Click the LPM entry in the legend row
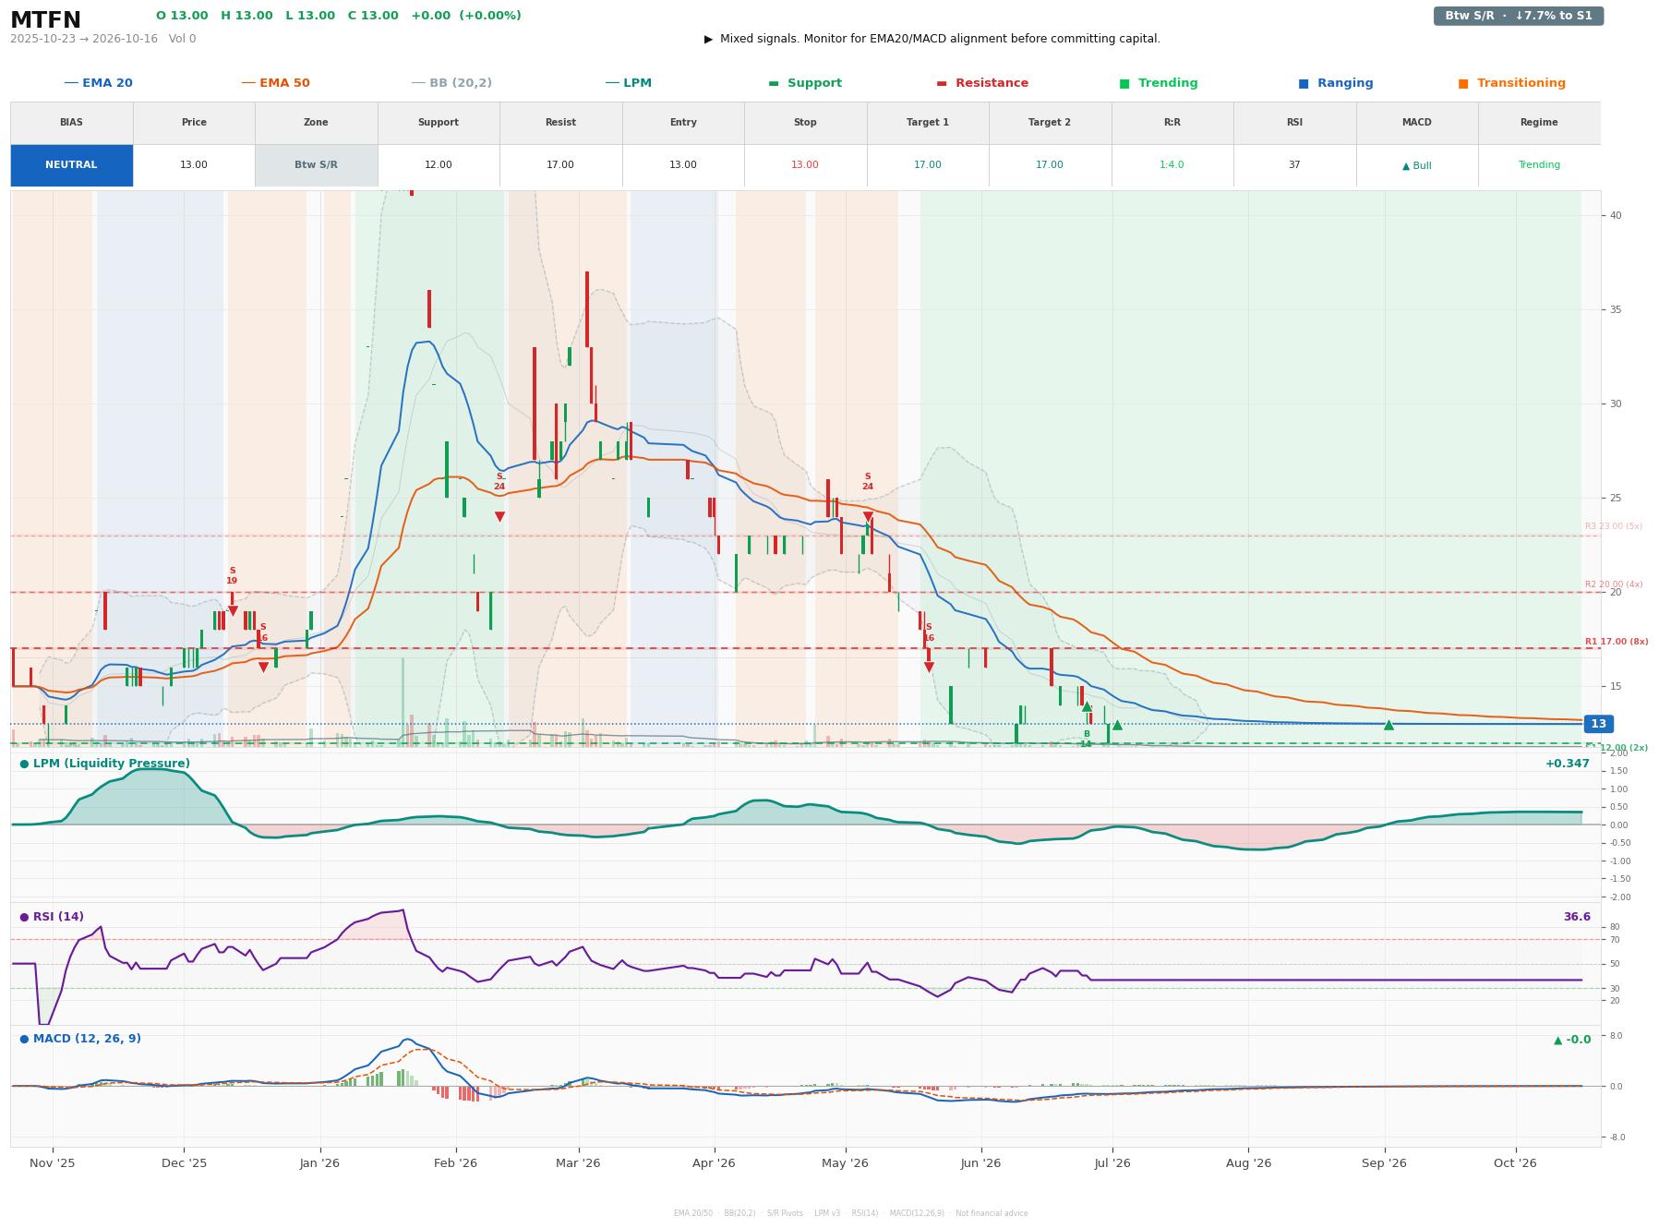 click(x=628, y=83)
